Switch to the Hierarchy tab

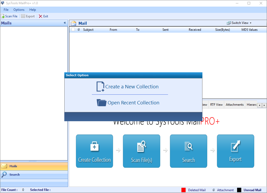click(x=251, y=104)
